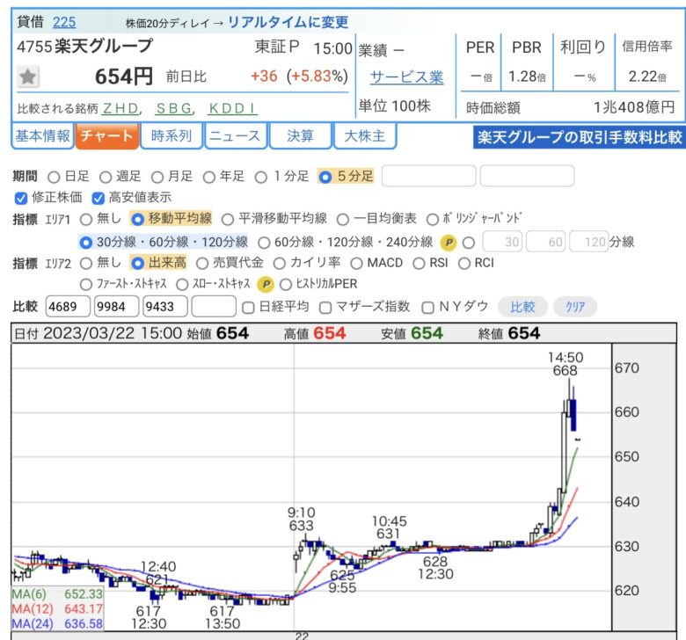Click comparison code field 4689
The width and height of the screenshot is (686, 640).
pyautogui.click(x=68, y=307)
